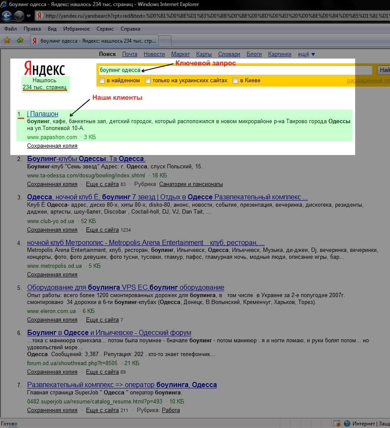The image size is (390, 428).
Task: Click the Готово status bar text
Action: click(x=9, y=424)
